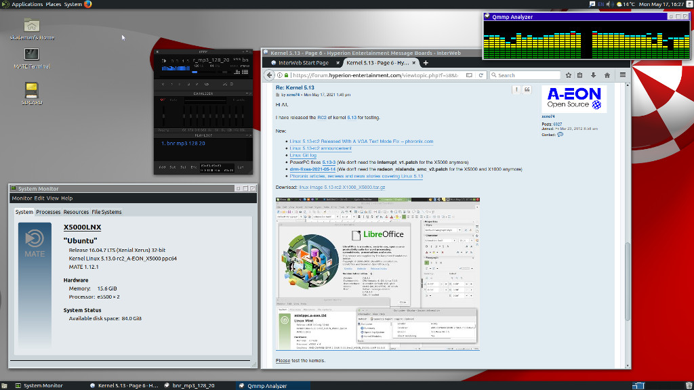Toggle shuffle in the Qmmp player
Screen dimensions: 694x390
(x=225, y=84)
